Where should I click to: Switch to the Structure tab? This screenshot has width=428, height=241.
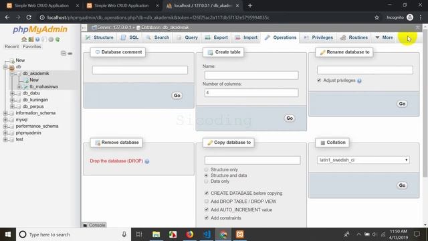100,37
